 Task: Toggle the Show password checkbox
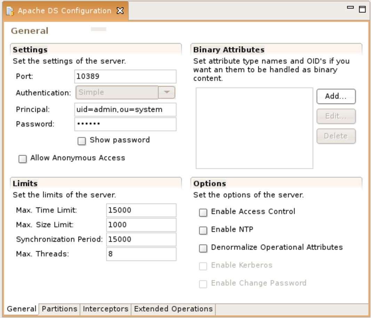click(82, 141)
